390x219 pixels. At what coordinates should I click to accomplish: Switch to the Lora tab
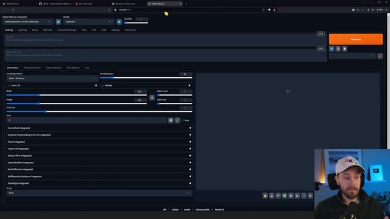click(x=87, y=68)
